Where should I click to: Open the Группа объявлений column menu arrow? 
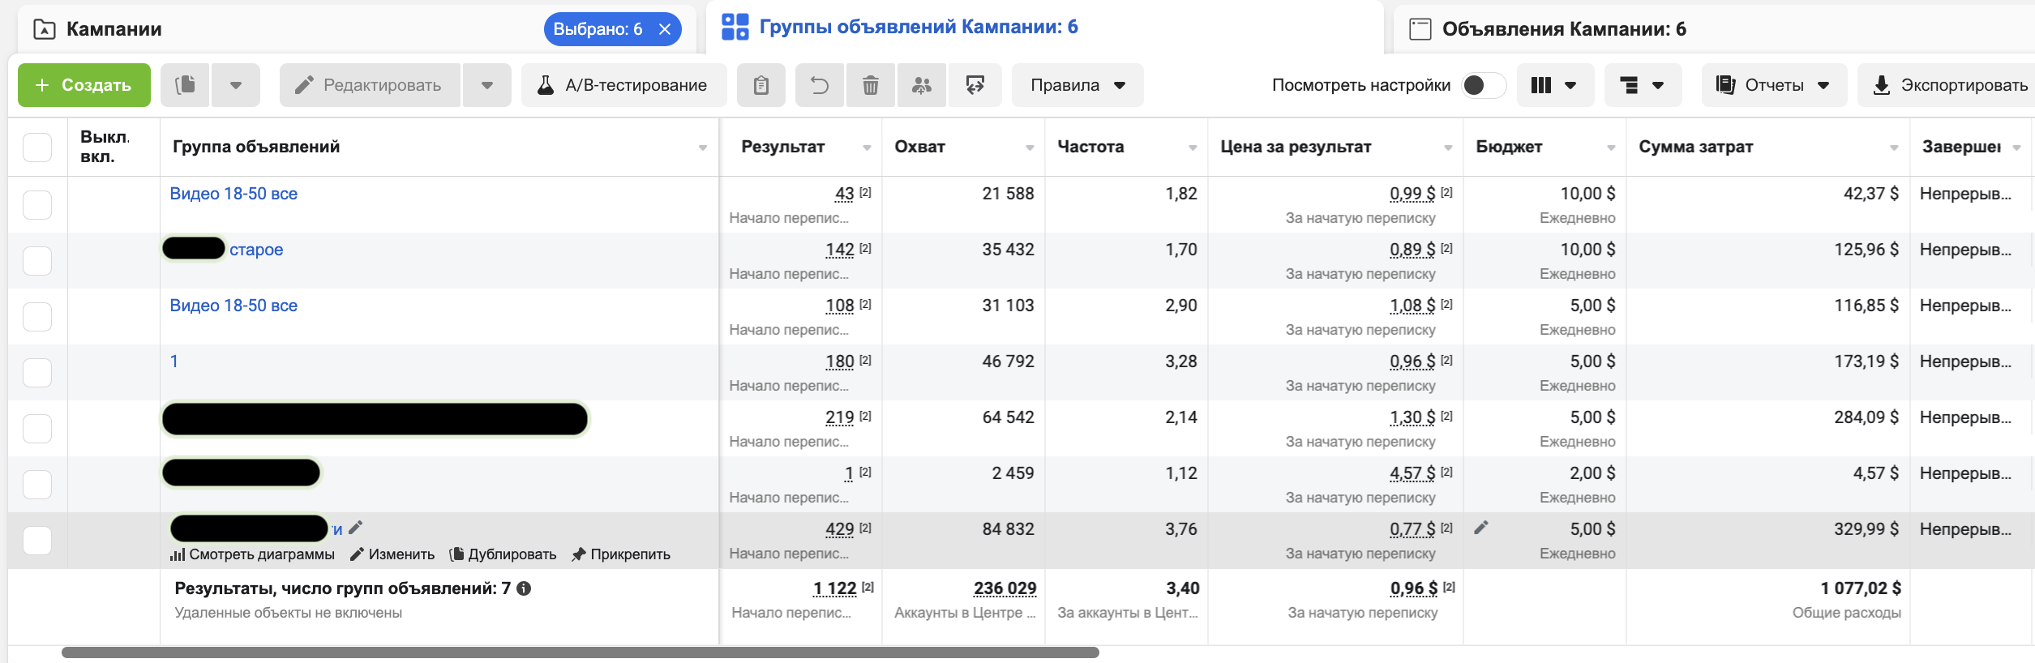702,148
